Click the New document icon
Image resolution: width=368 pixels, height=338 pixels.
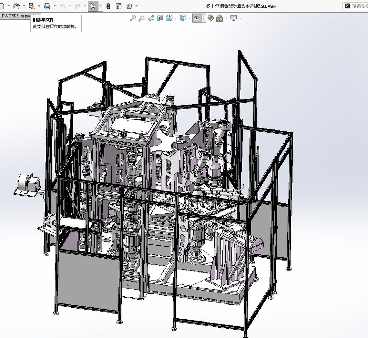[2, 6]
